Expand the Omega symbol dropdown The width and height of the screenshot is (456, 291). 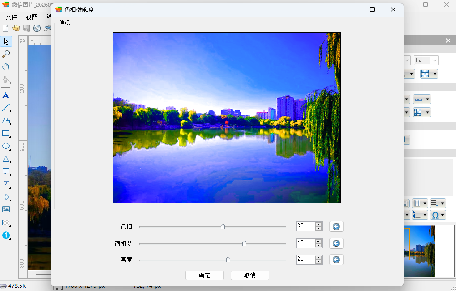point(437,215)
